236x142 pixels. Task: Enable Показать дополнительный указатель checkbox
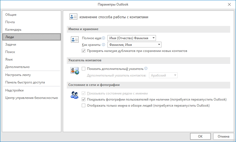[x=84, y=69]
